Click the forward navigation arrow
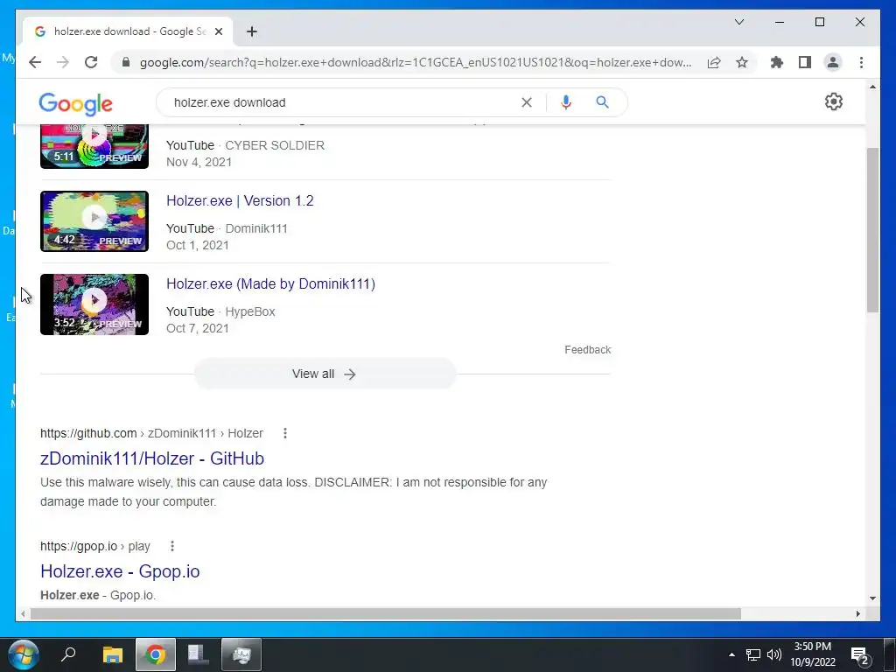This screenshot has height=672, width=896. [x=63, y=62]
